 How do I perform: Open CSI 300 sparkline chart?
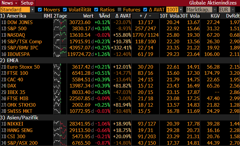60,136
